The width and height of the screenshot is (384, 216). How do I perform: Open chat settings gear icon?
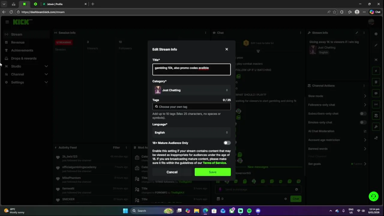(286, 199)
